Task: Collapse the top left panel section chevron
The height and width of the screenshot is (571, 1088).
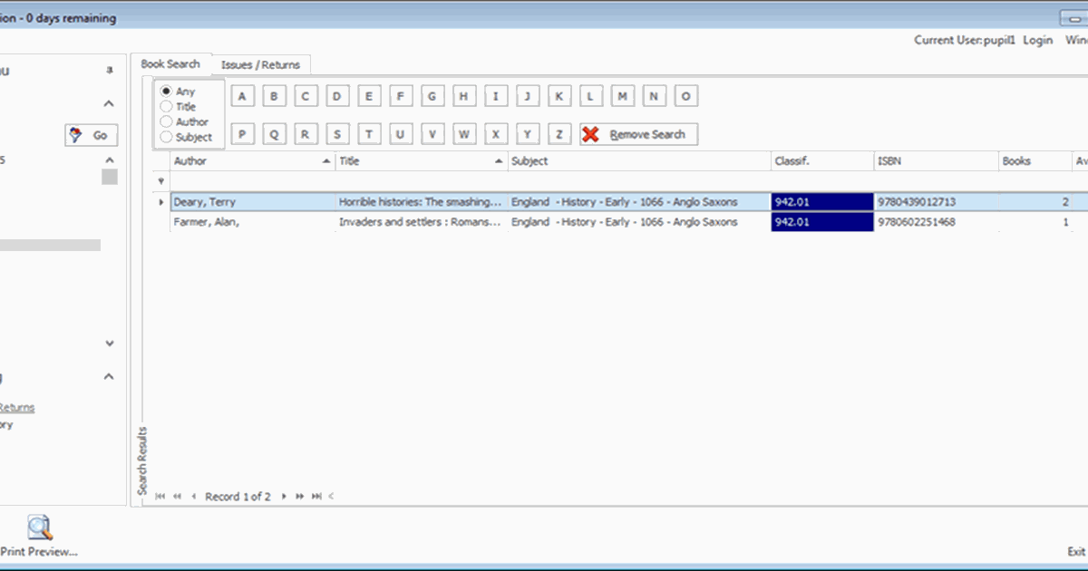Action: coord(109,104)
